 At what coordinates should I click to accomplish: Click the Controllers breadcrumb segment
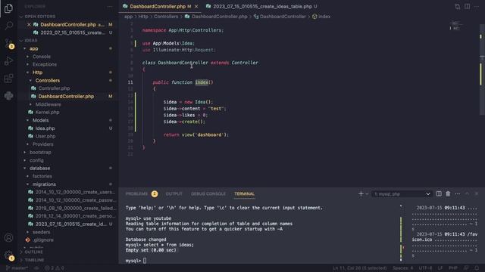tap(166, 17)
